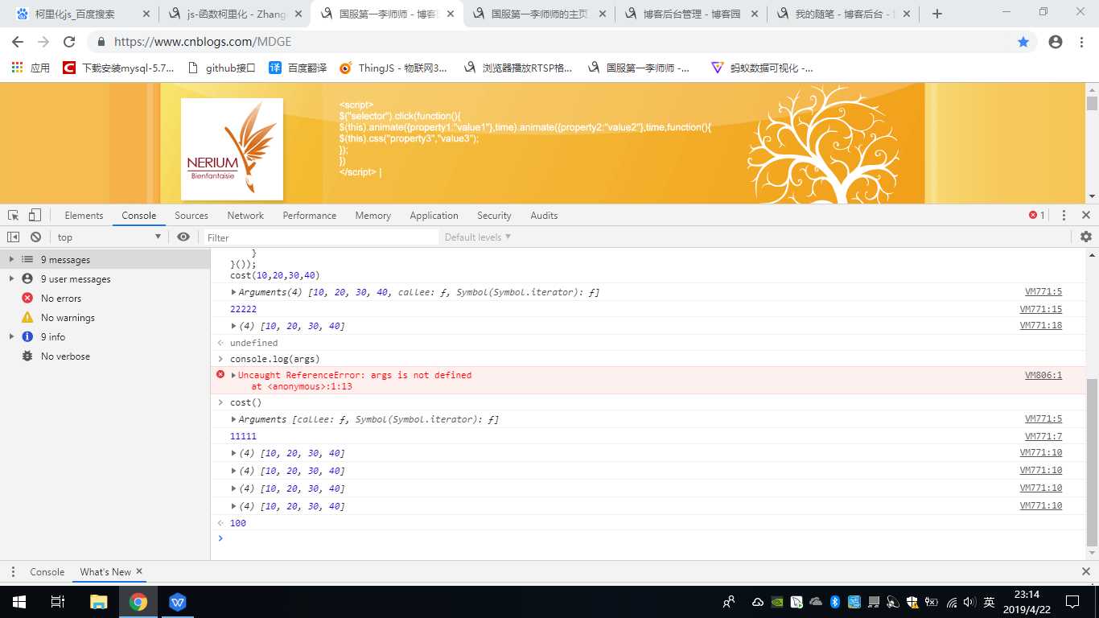The height and width of the screenshot is (618, 1099).
Task: Click the inspect element picker icon
Action: (x=13, y=215)
